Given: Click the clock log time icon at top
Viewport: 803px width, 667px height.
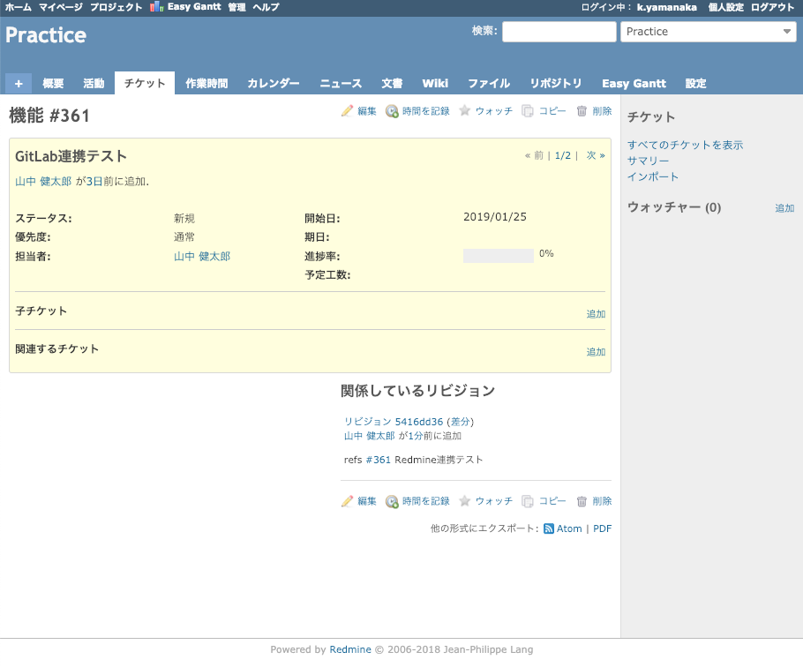Looking at the screenshot, I should coord(392,111).
